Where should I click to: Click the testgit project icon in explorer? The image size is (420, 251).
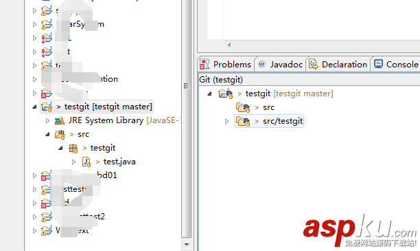[x=47, y=107]
